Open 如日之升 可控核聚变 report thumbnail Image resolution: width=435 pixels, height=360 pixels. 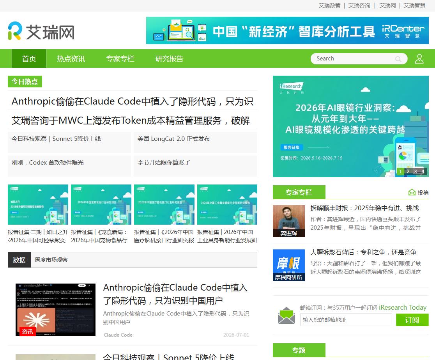(x=38, y=204)
